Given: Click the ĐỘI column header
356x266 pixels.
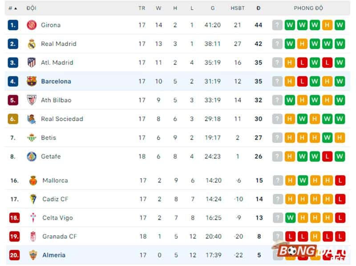Looking at the screenshot, I should click(x=32, y=8).
